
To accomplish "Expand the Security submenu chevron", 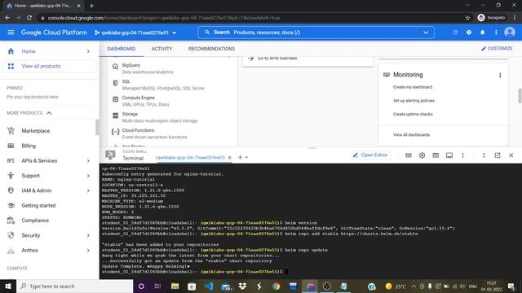I will [88, 235].
